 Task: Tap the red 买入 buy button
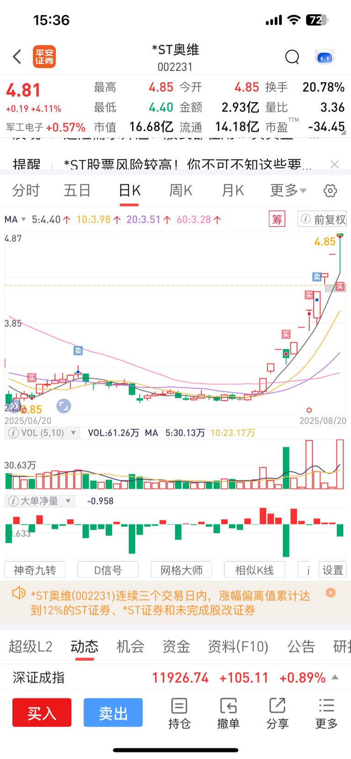coord(42,712)
